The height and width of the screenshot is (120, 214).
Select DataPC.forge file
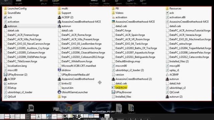123,31
